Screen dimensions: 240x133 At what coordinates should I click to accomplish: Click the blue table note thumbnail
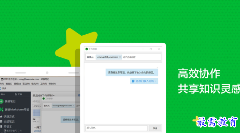37,113
